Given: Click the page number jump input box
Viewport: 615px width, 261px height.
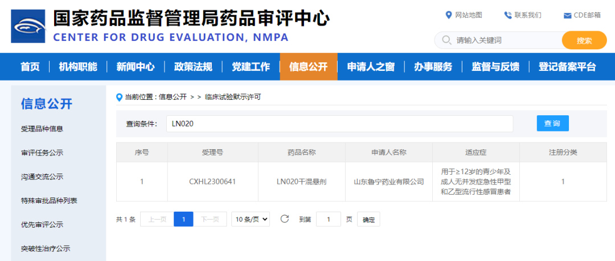Looking at the screenshot, I should tap(328, 220).
